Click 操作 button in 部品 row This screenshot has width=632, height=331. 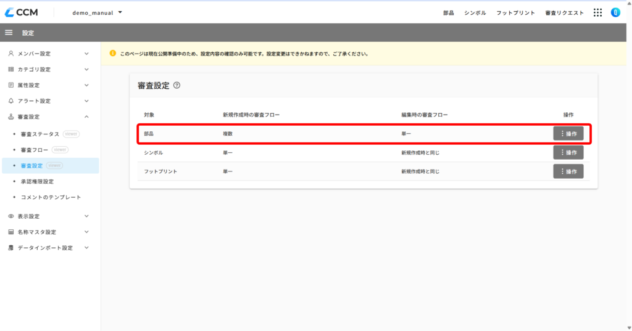point(568,134)
